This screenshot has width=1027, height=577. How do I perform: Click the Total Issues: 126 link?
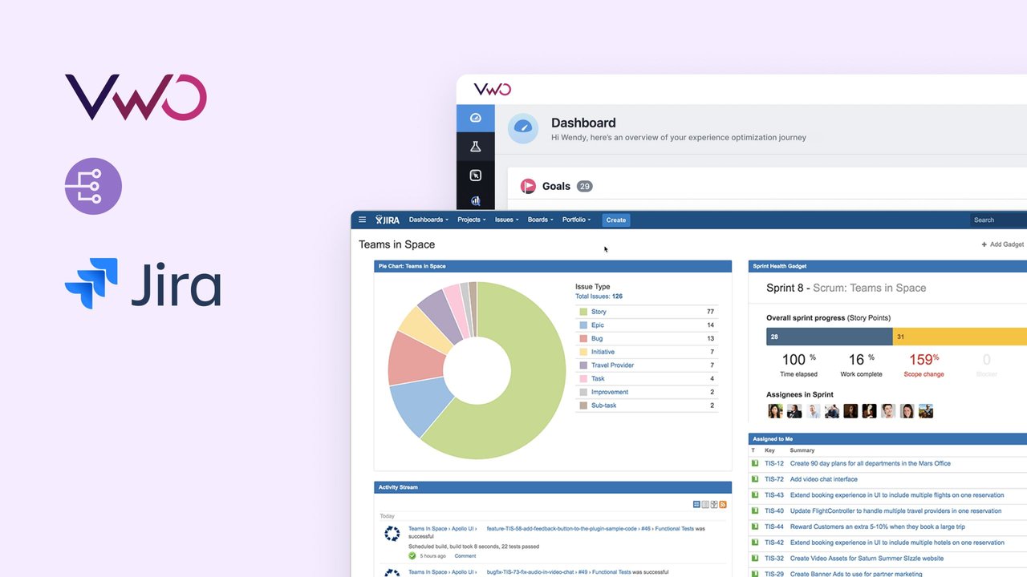599,297
